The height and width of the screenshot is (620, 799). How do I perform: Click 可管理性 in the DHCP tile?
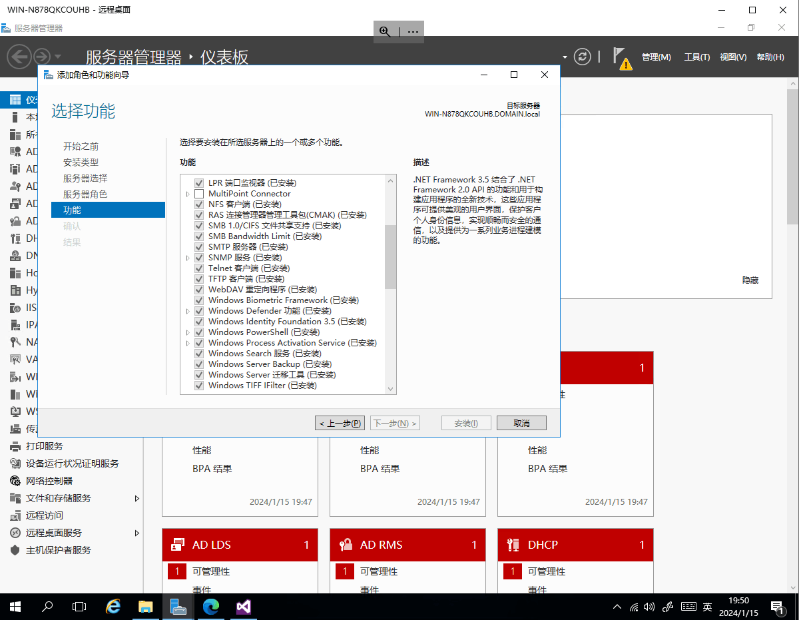pyautogui.click(x=547, y=571)
